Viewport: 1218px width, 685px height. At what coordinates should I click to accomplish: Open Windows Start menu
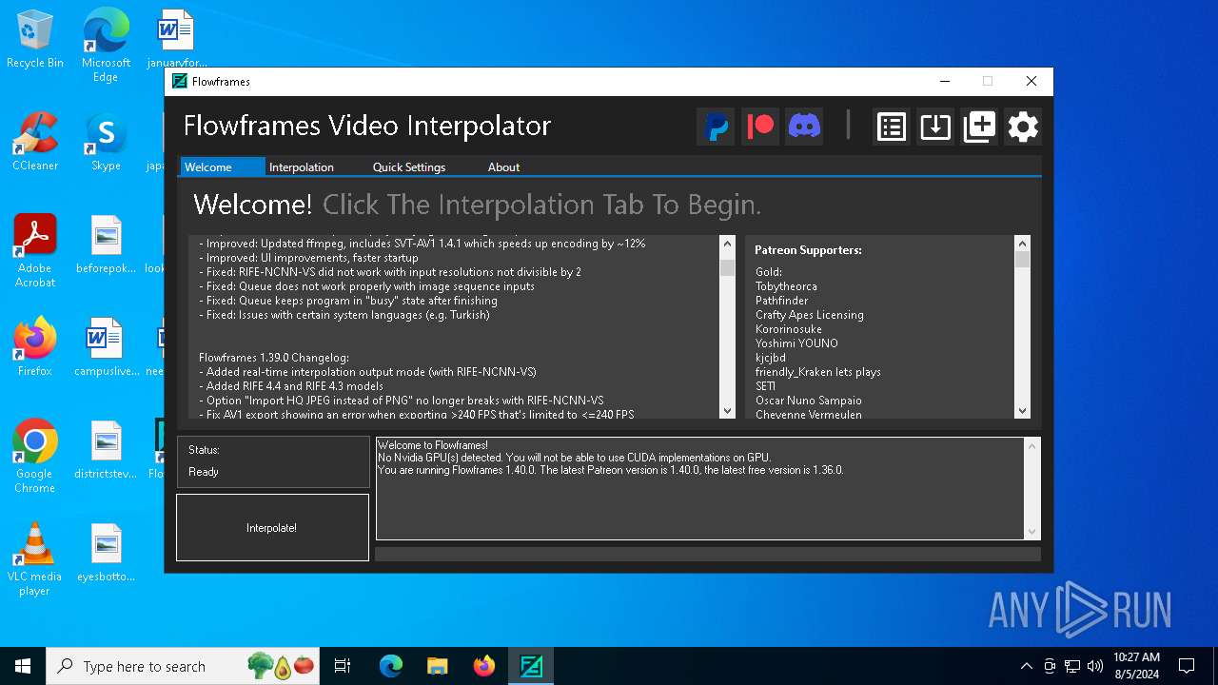coord(23,666)
